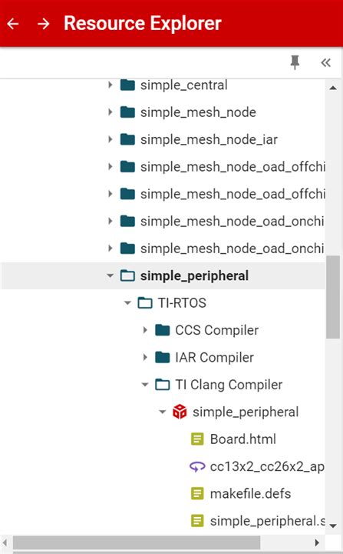Click the Board.html file icon
The width and height of the screenshot is (343, 554).
197,439
